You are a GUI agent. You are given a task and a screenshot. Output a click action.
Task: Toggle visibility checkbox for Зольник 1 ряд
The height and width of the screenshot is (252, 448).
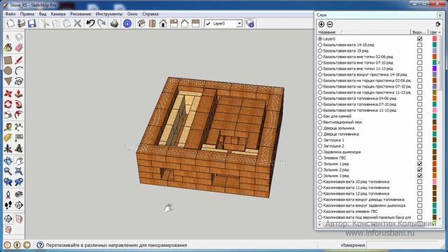click(420, 164)
